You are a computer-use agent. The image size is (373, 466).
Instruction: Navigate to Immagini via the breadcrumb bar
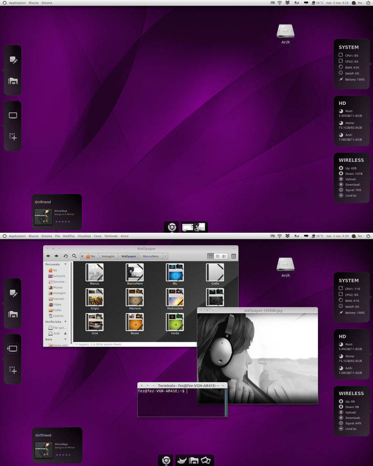(x=107, y=256)
